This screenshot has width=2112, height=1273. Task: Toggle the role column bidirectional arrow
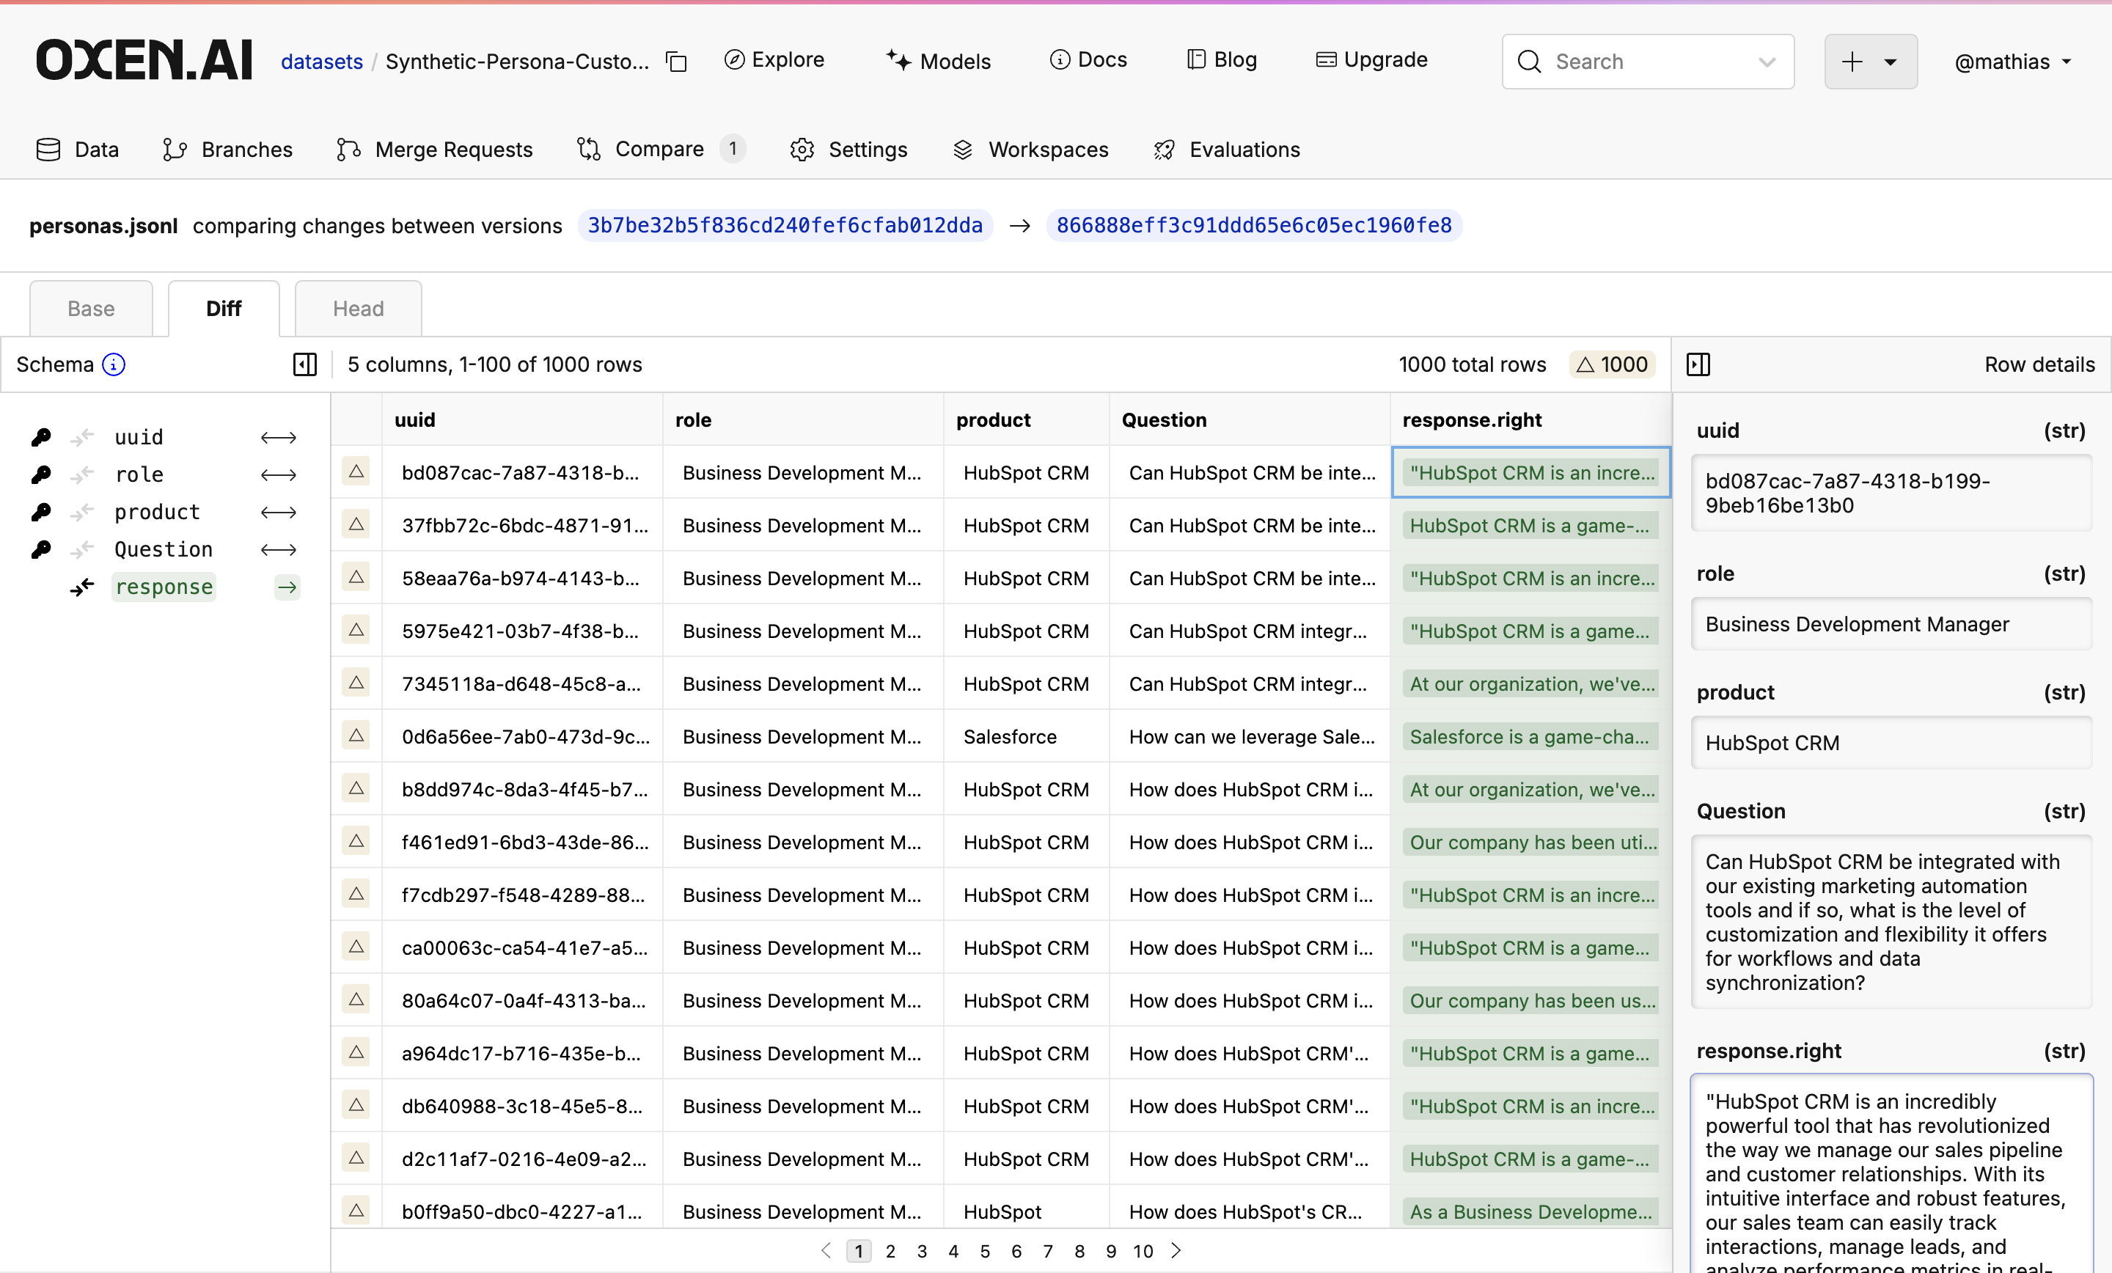pos(279,476)
